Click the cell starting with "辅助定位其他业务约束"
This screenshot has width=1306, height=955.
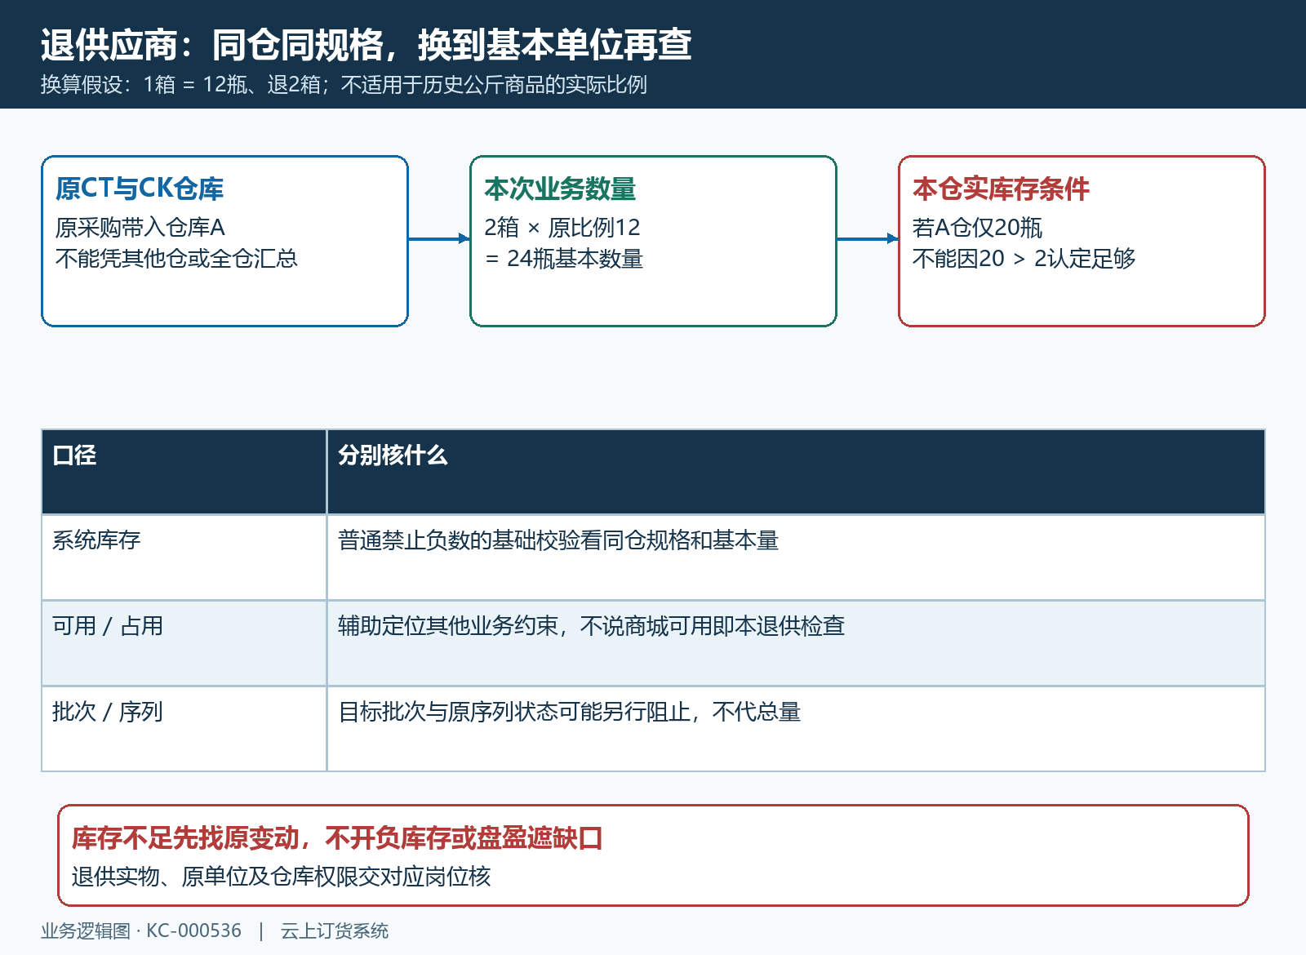[591, 626]
